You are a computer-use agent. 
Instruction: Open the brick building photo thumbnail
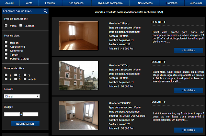(79, 76)
